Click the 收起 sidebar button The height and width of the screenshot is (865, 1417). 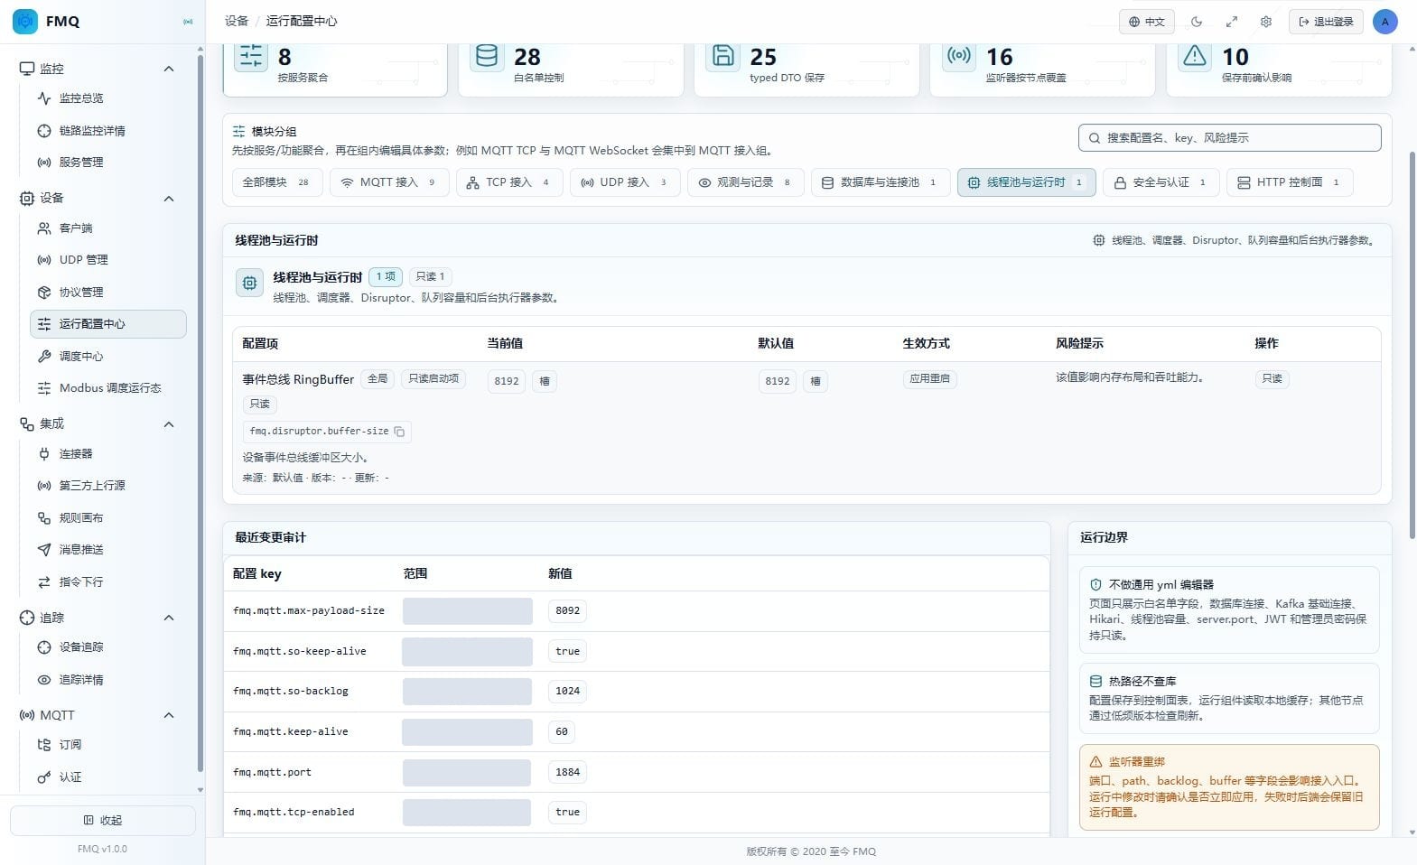(103, 821)
